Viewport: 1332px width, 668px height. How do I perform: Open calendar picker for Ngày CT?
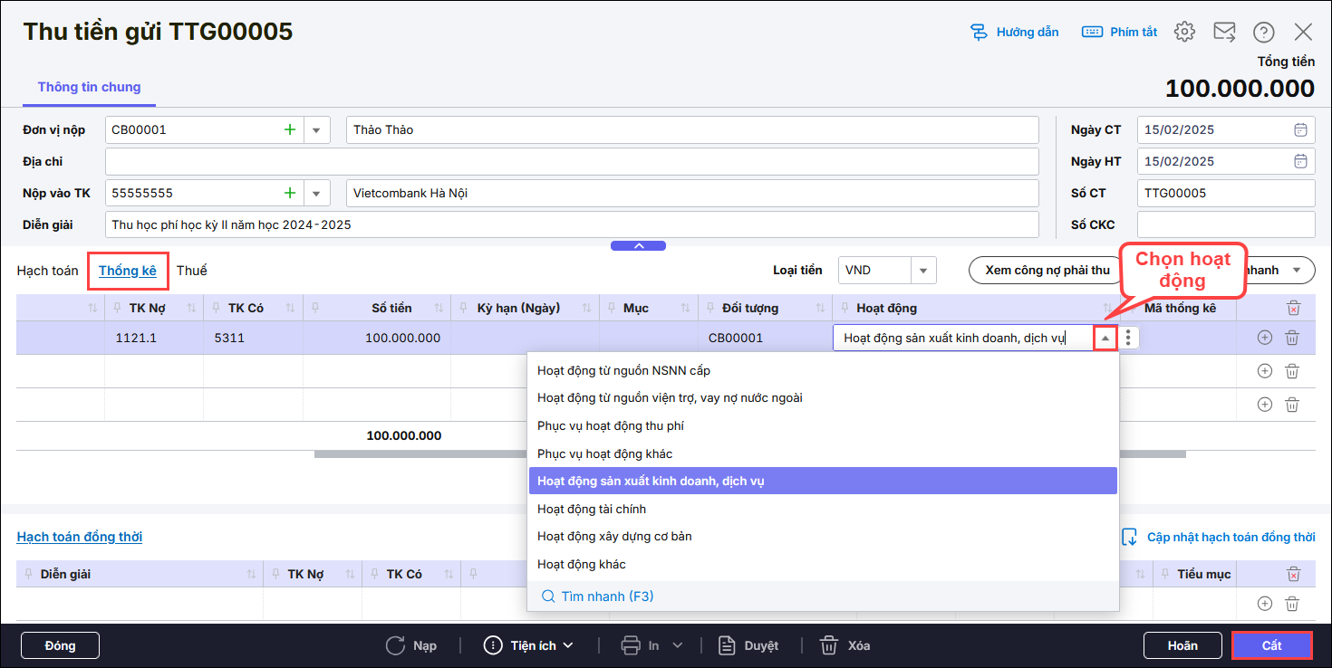click(1300, 129)
